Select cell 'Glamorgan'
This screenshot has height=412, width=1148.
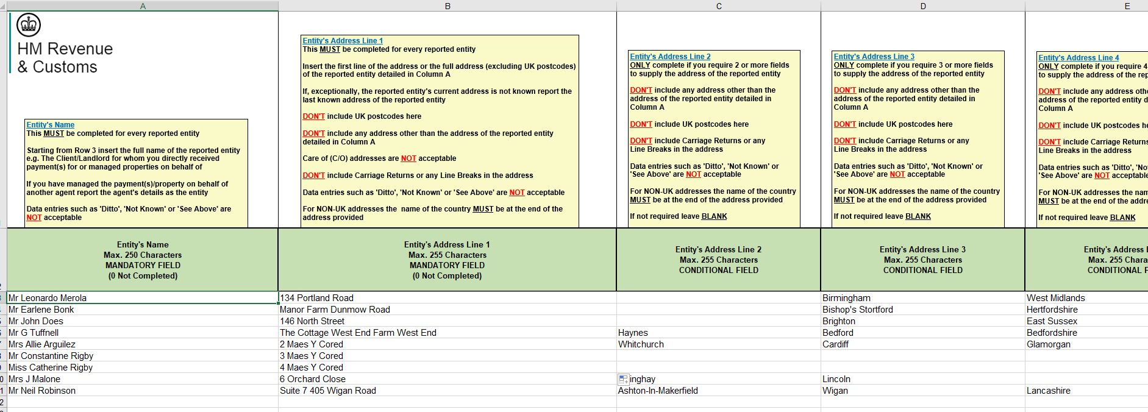click(x=1086, y=344)
